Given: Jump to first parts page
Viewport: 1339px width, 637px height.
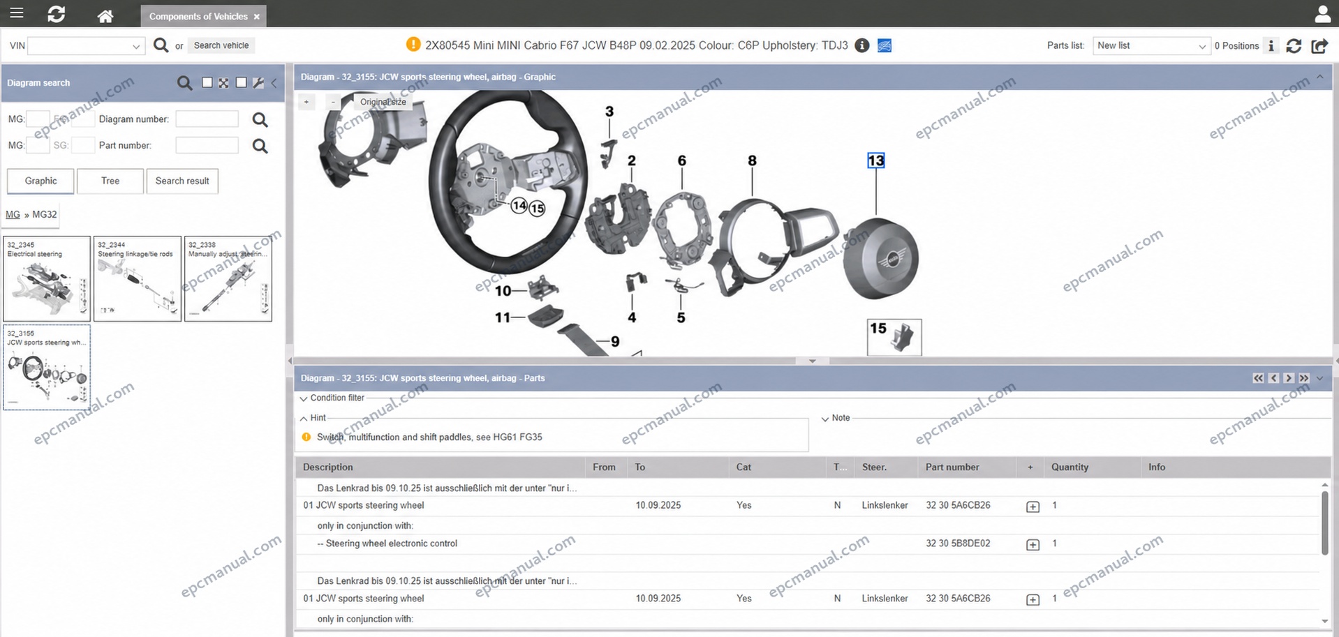Looking at the screenshot, I should [1258, 378].
